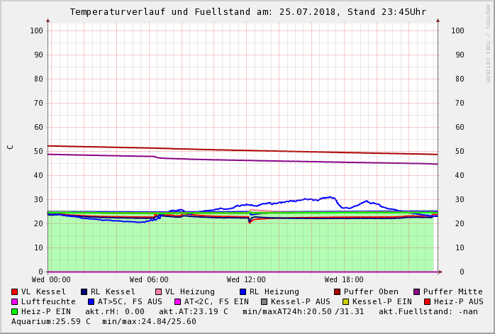Click the dark red Puffer Oben swatch
The height and width of the screenshot is (334, 495).
[337, 292]
